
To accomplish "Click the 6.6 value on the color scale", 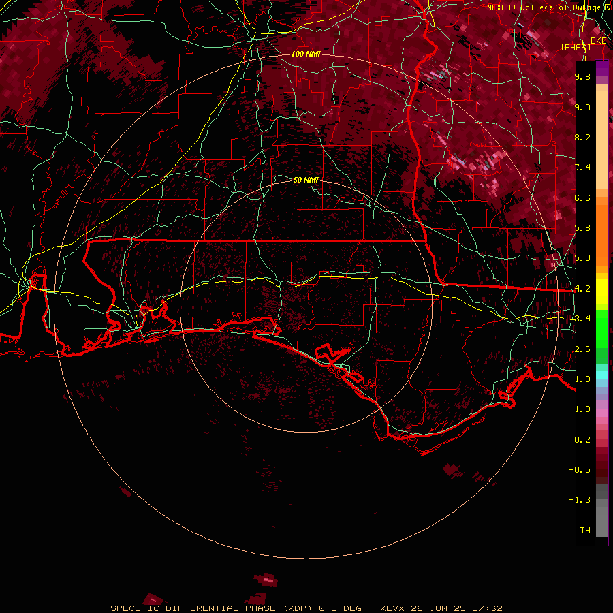I will coord(582,198).
